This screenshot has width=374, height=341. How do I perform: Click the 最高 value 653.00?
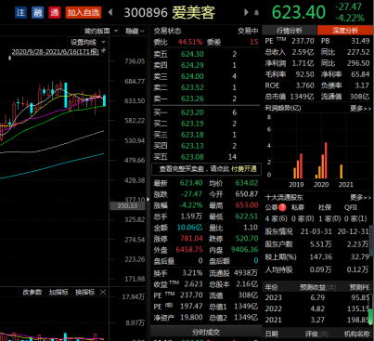pos(247,205)
